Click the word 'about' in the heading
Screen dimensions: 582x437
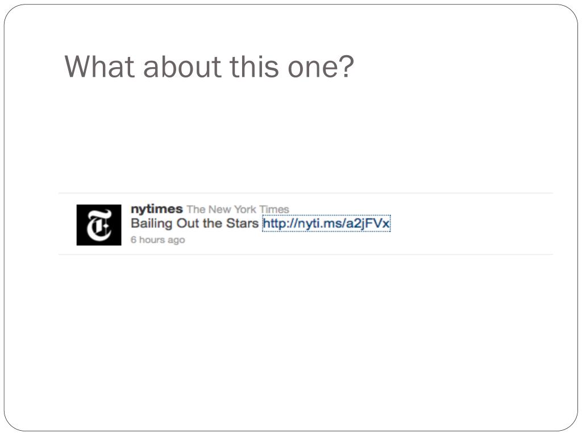182,67
